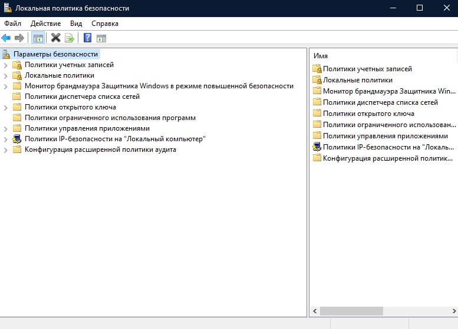458x329 pixels.
Task: Click Локальные политики folder icon in right list
Action: 317,80
